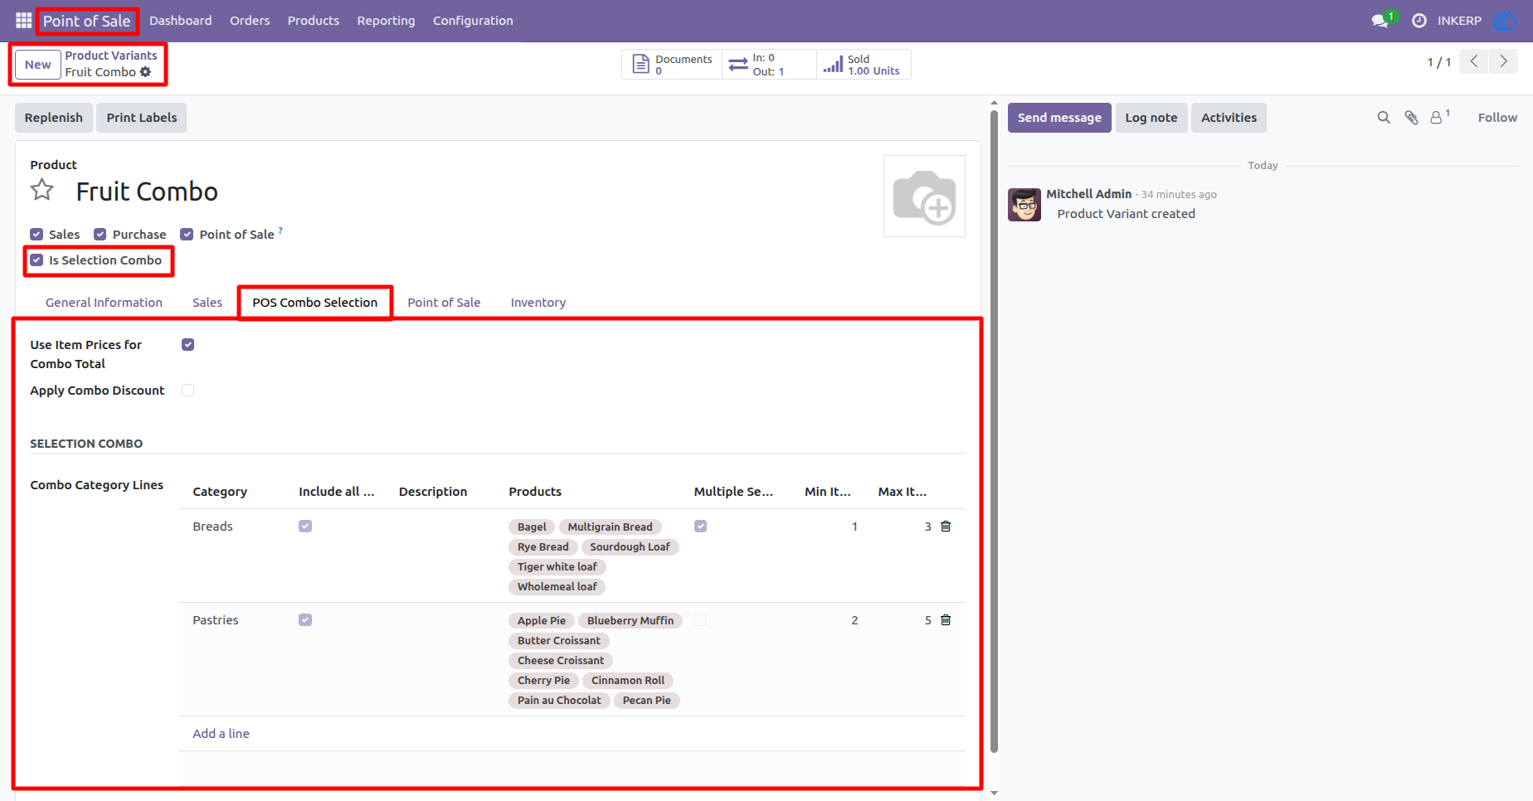Upload a product image placeholder
1533x801 pixels.
click(924, 197)
